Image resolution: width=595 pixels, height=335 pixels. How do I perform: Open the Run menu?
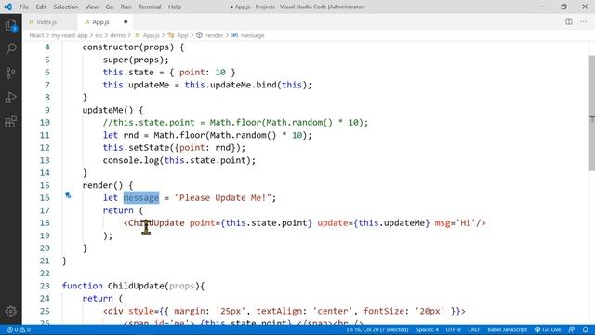pos(126,7)
